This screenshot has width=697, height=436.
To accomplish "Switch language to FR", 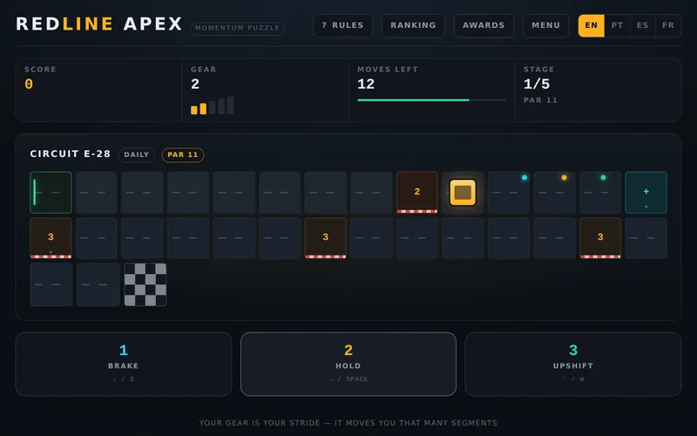I will [668, 25].
